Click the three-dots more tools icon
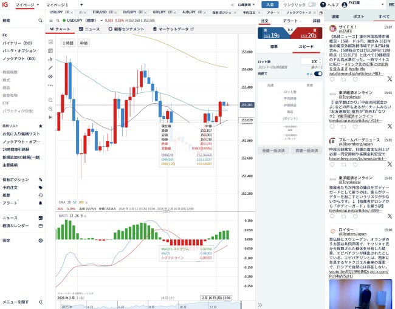The height and width of the screenshot is (309, 395). click(x=50, y=85)
